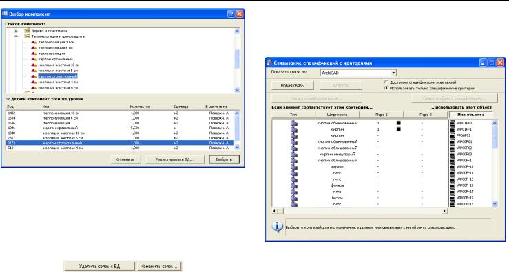This screenshot has width=509, height=272.
Task: Click the type icon in the WP01F01 row
Action: [x=294, y=123]
